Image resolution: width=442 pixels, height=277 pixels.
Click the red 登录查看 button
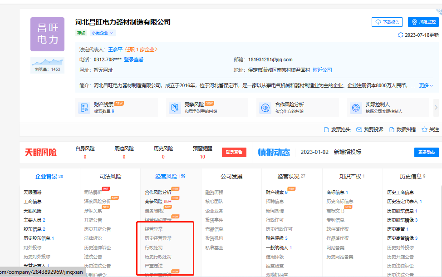pyautogui.click(x=234, y=152)
